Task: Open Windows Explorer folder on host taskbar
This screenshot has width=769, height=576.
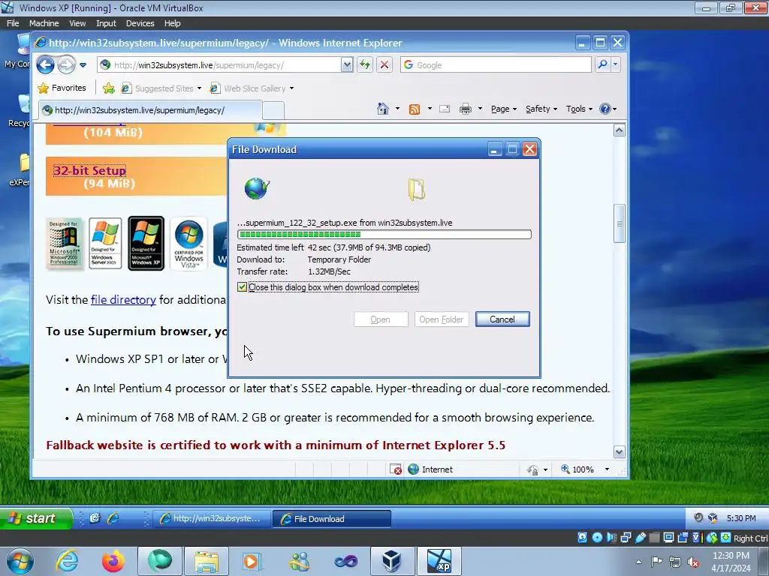Action: [x=207, y=561]
